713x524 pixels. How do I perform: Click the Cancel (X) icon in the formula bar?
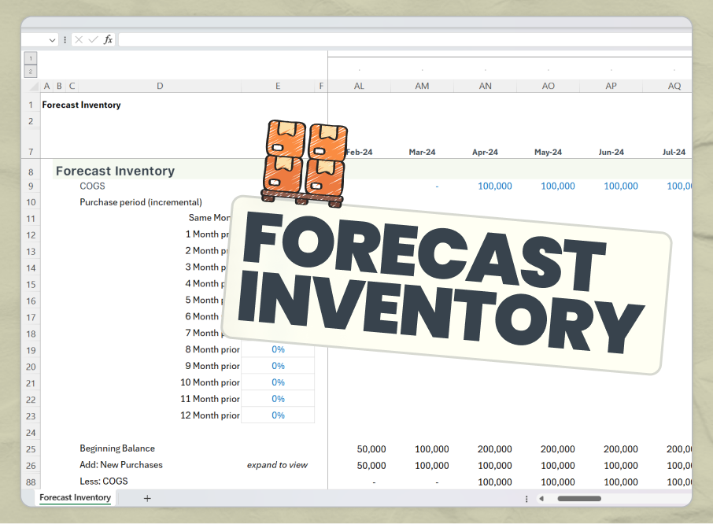click(x=79, y=39)
